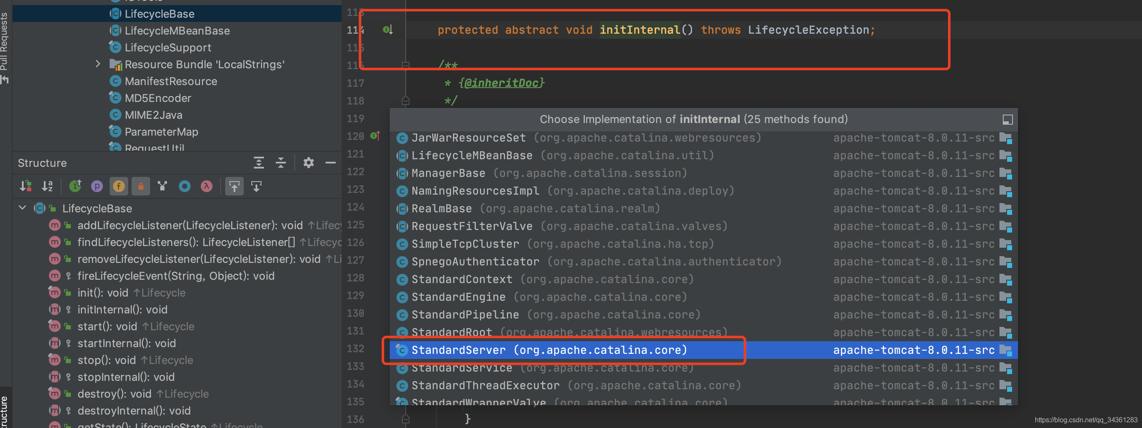
Task: Click the initInternal method name in editor
Action: click(x=640, y=29)
